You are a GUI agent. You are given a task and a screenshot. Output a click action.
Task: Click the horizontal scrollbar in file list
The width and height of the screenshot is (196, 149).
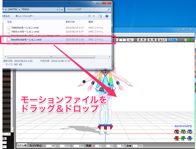(51, 57)
